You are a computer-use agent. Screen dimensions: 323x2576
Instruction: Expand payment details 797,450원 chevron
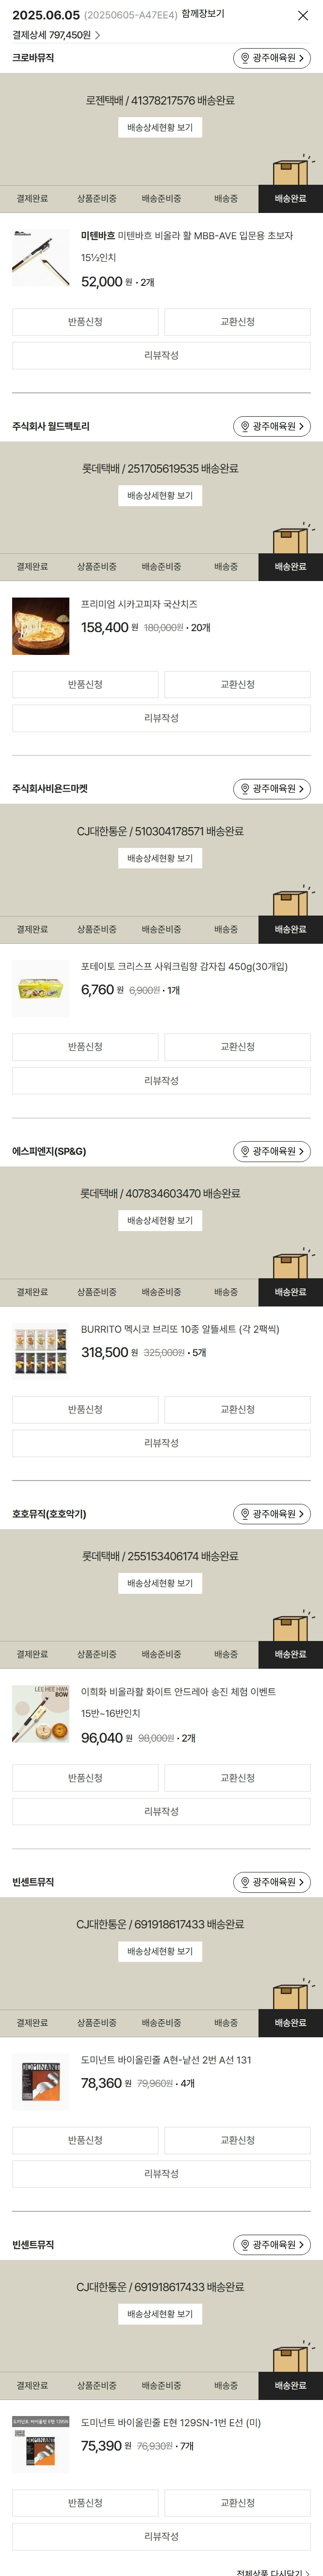point(97,35)
